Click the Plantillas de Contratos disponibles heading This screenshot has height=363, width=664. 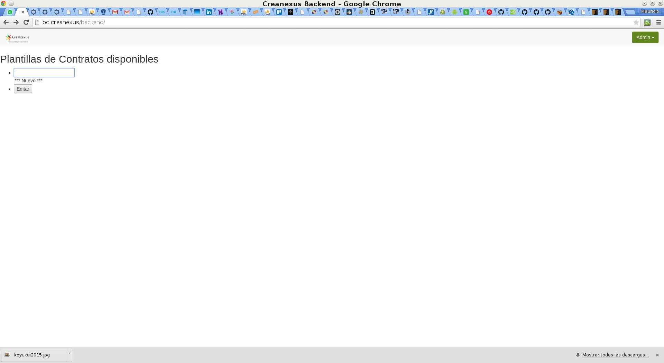pos(79,59)
